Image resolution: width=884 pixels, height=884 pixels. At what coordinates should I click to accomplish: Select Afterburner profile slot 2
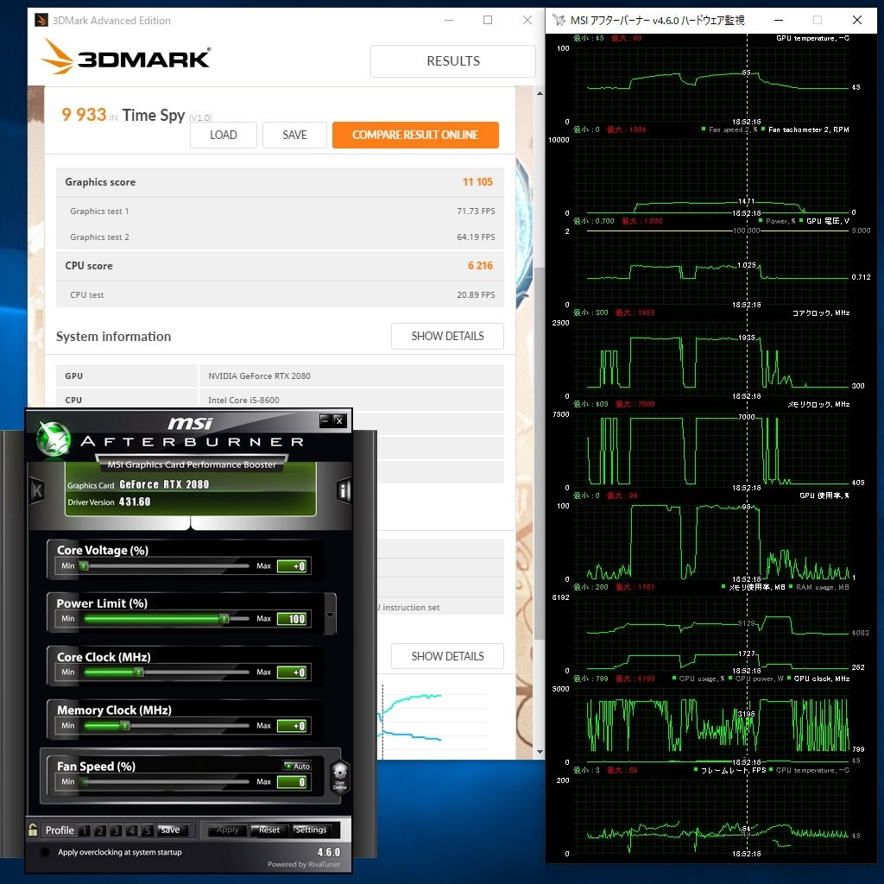click(x=100, y=830)
